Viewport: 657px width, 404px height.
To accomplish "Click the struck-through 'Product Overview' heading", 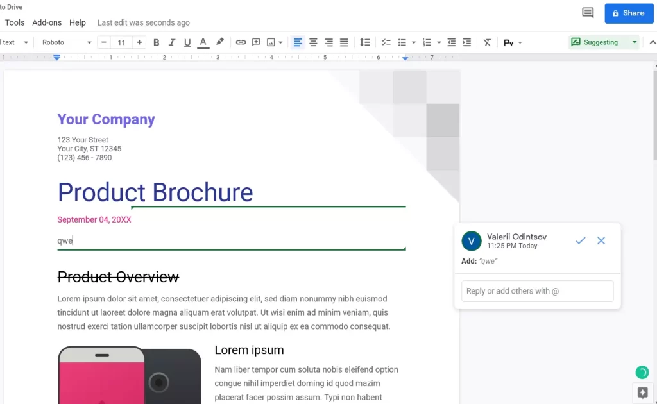I will coord(118,277).
